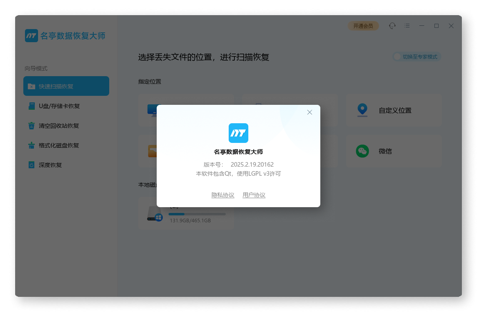Select 快速扫描恢复 mode in the sidebar

pos(66,86)
